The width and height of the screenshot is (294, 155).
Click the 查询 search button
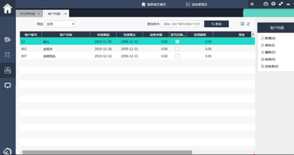pyautogui.click(x=216, y=24)
